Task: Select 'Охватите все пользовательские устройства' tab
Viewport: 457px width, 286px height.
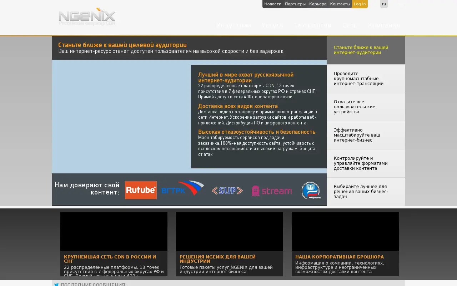Action: pyautogui.click(x=366, y=107)
